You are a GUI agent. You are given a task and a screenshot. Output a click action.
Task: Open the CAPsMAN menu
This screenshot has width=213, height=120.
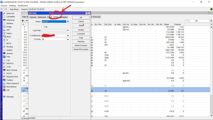(11, 17)
